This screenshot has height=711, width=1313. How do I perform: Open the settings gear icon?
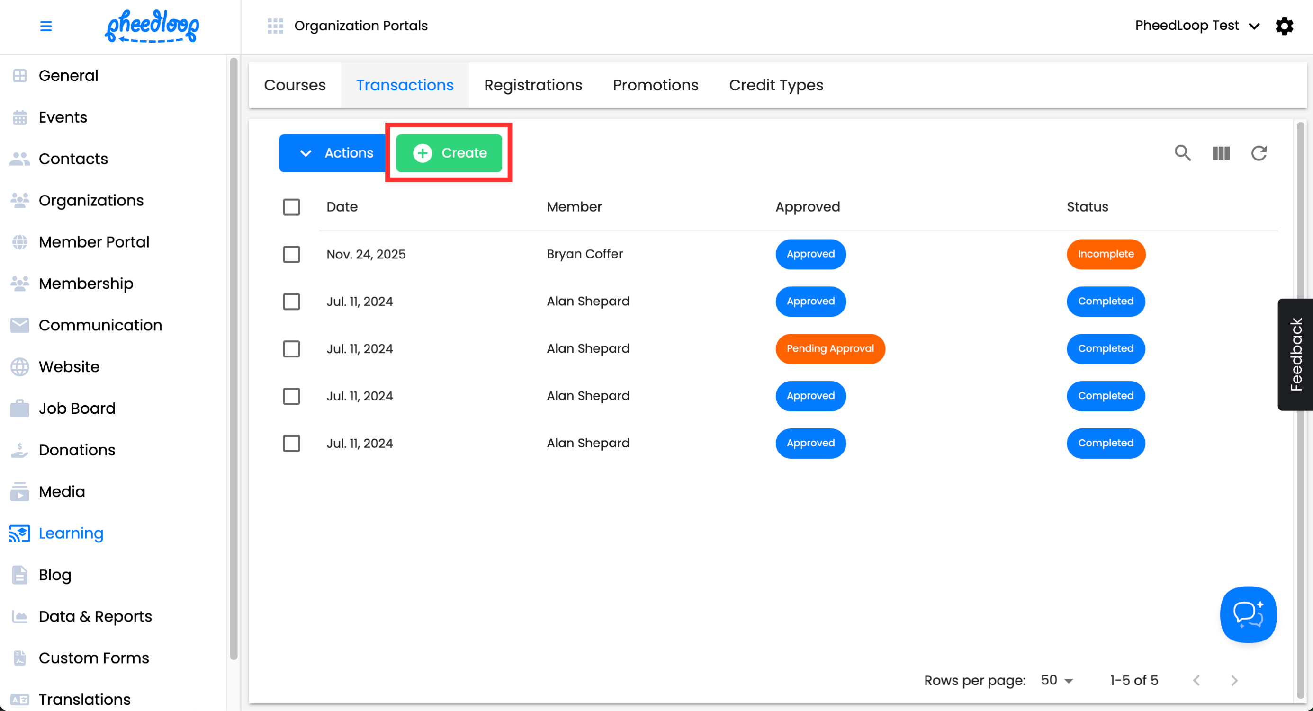pyautogui.click(x=1284, y=26)
